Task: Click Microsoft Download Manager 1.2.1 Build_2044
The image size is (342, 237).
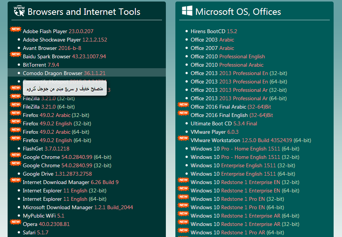Action: coord(78,207)
